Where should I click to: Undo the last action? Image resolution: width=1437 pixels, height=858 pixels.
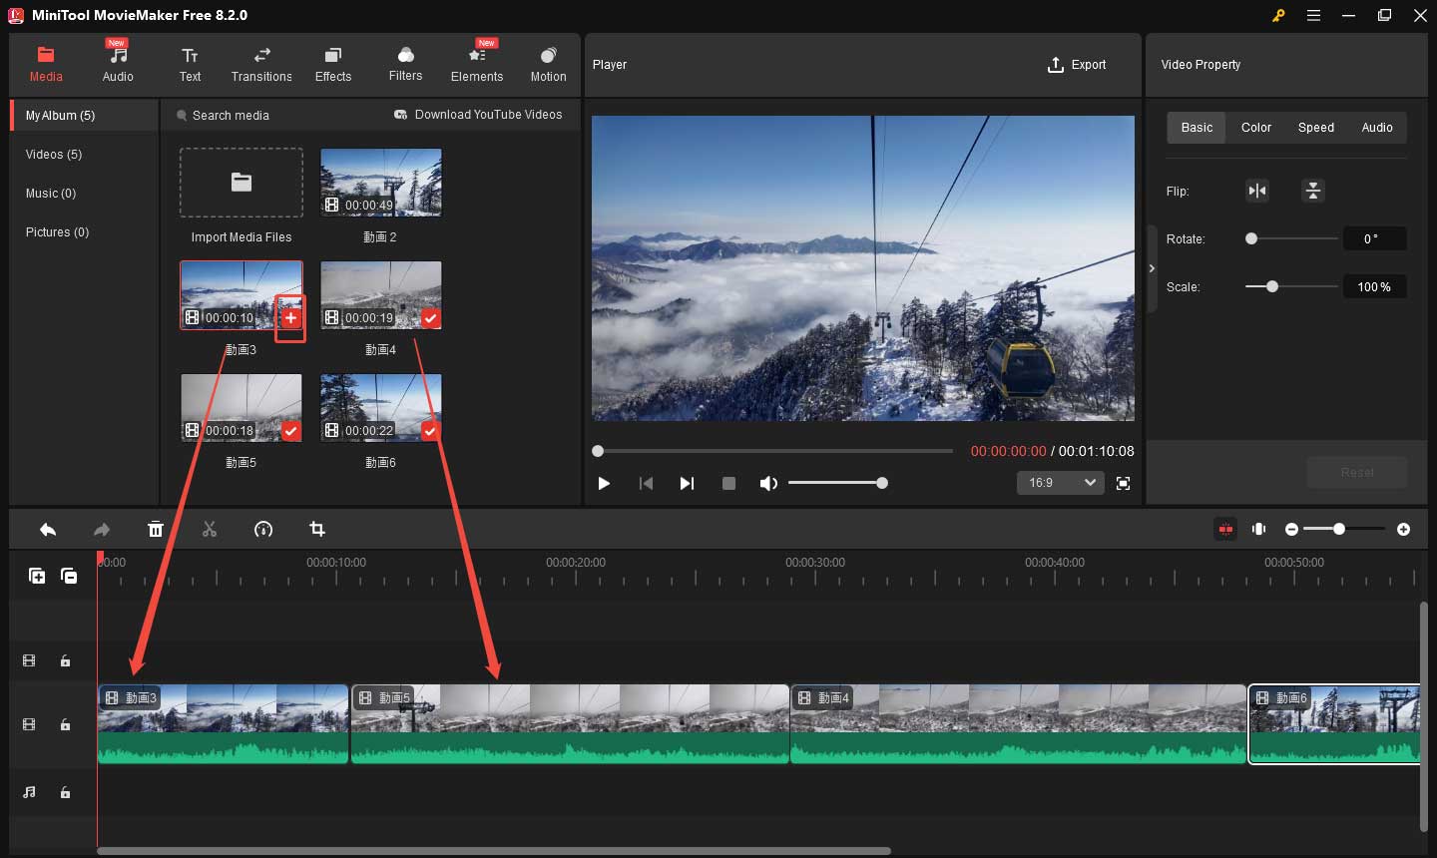48,529
